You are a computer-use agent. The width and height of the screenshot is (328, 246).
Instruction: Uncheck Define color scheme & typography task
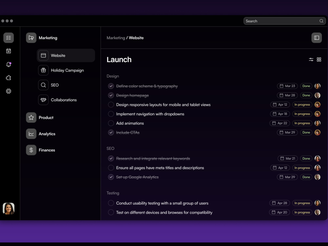(111, 86)
